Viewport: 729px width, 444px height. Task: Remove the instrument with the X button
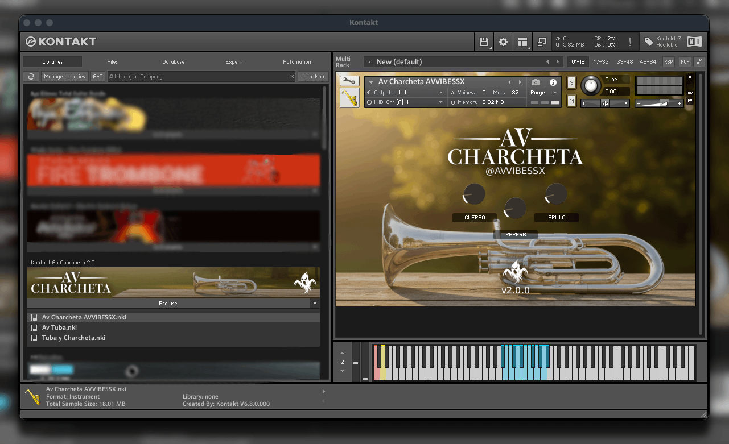[690, 77]
